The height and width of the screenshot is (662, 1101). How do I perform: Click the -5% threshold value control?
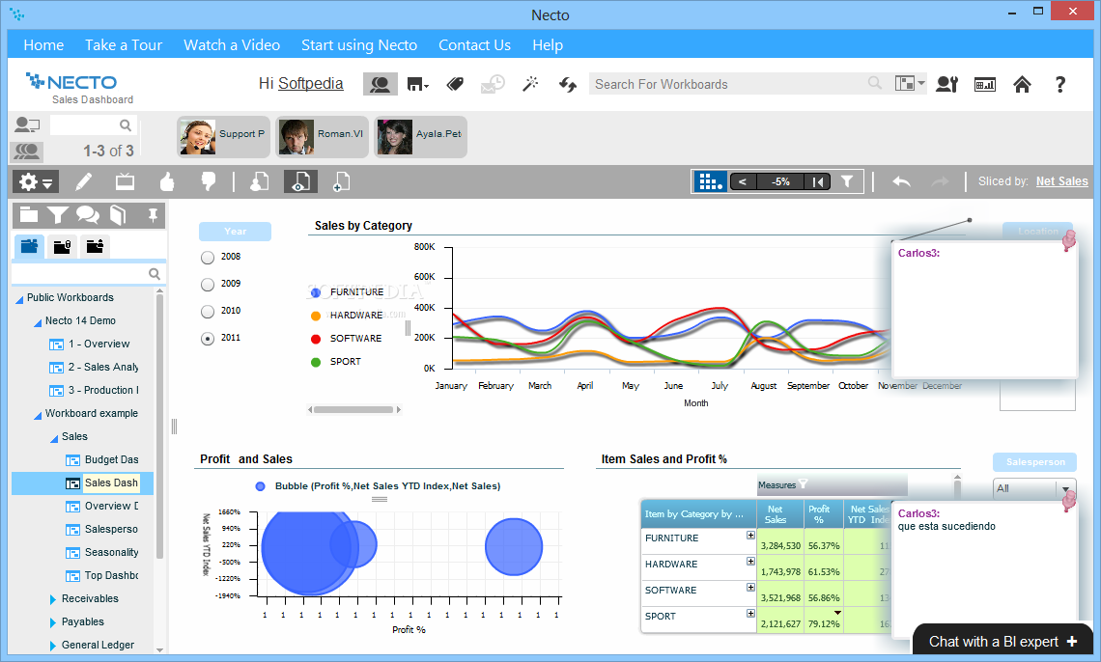click(x=780, y=182)
